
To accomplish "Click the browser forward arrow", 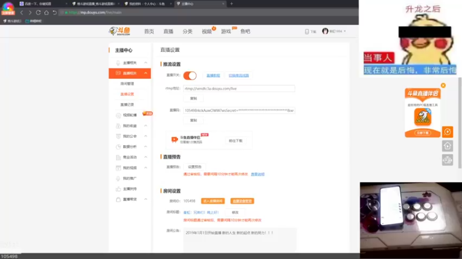I will click(x=30, y=13).
